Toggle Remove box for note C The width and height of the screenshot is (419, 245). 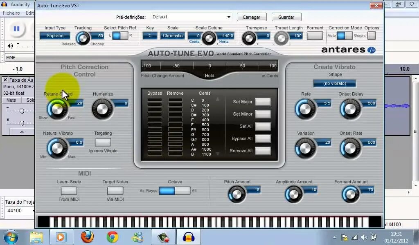tap(175, 100)
